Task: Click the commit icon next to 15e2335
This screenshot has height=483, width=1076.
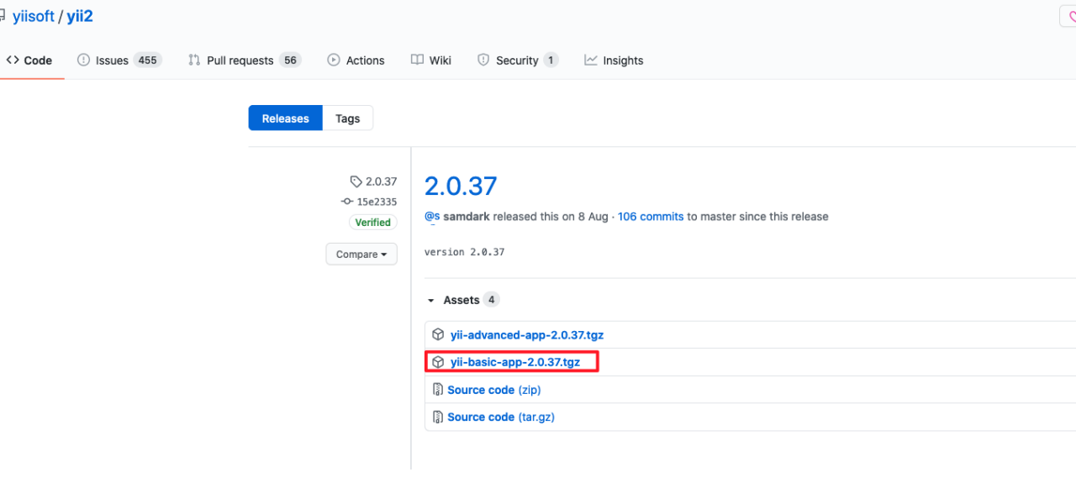Action: pos(347,202)
